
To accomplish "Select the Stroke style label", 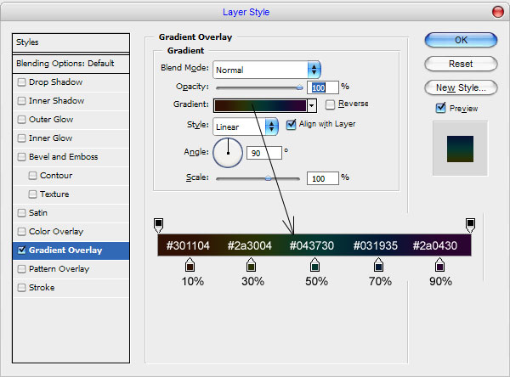I will 42,288.
